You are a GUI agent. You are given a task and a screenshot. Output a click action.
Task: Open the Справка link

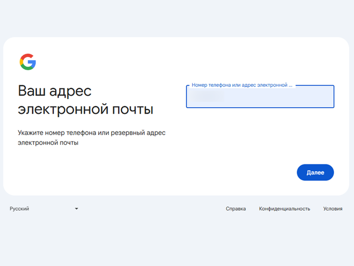(236, 209)
